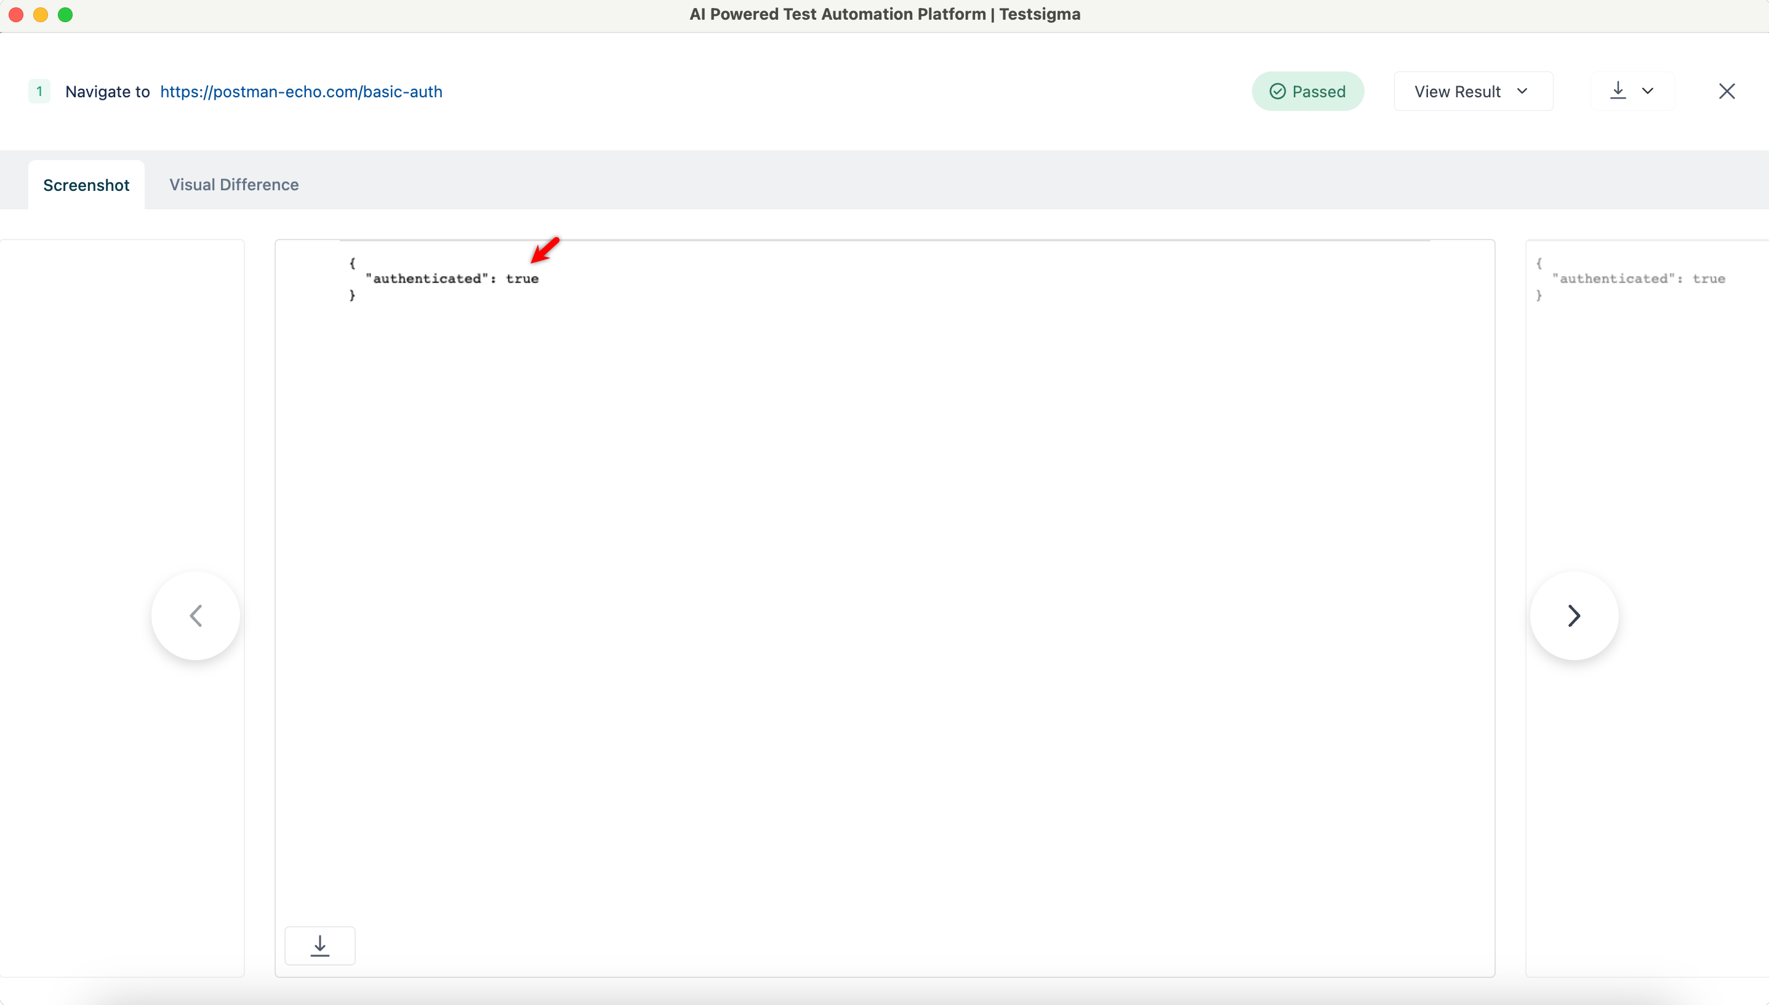
Task: Click the Passed status badge
Action: click(1308, 91)
